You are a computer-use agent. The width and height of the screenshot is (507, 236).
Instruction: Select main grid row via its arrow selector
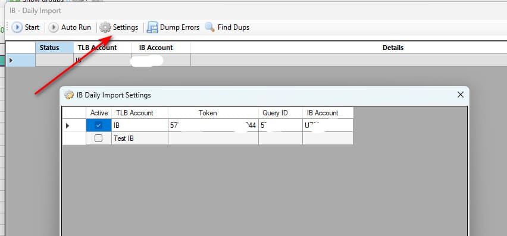tap(20, 60)
